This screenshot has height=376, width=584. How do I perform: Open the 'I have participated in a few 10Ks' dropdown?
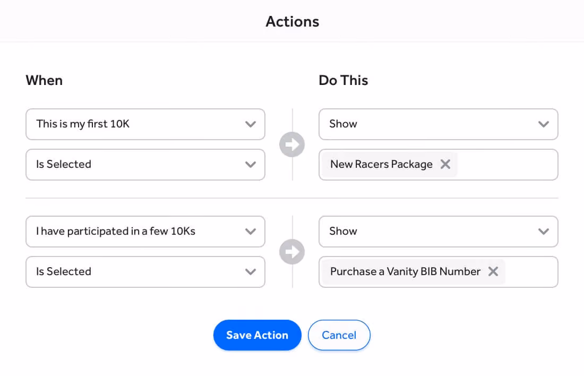tap(145, 232)
